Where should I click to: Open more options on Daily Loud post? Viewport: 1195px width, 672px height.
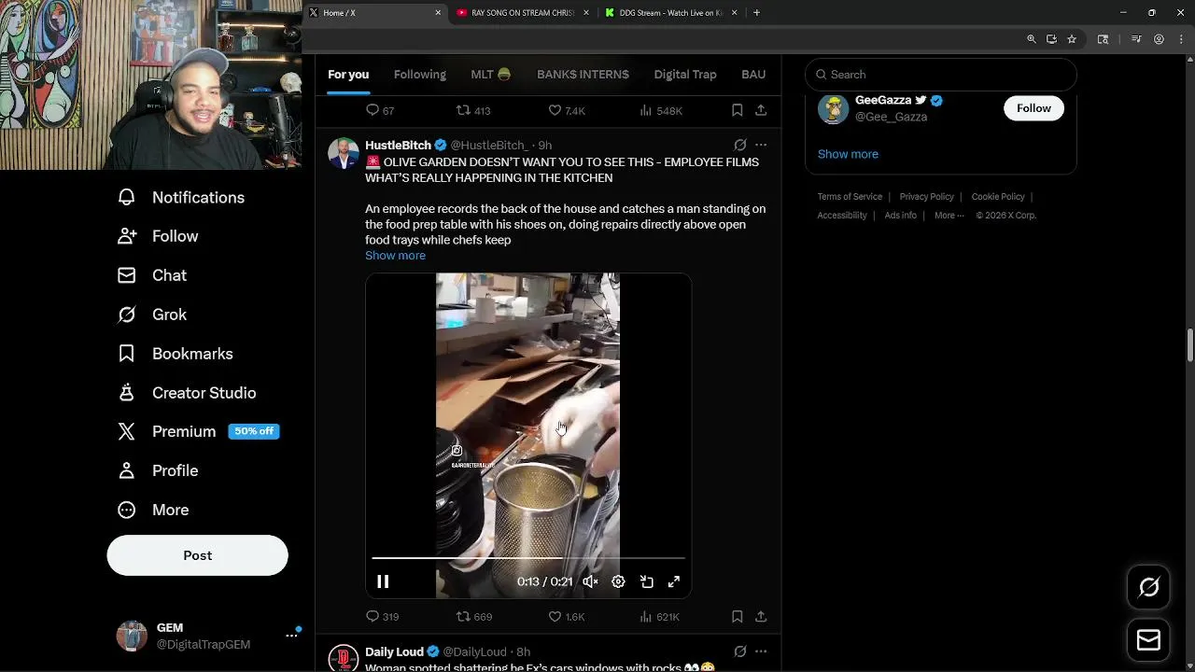point(761,651)
